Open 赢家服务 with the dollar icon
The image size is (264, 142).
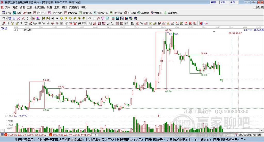tap(171, 13)
